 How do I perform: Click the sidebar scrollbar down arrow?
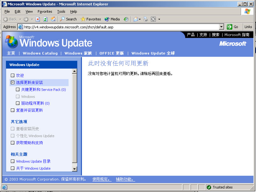point(75,169)
